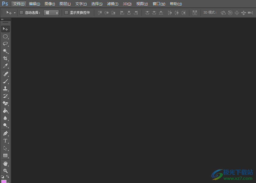Image resolution: width=256 pixels, height=183 pixels.
Task: Select the Lasso tool
Action: click(x=5, y=44)
